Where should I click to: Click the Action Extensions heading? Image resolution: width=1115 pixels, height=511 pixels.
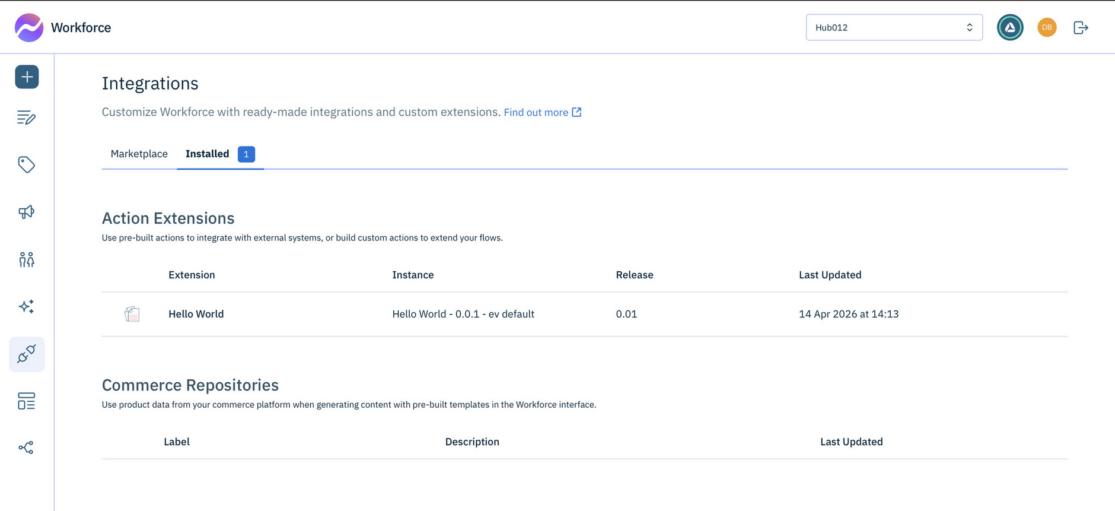(x=168, y=218)
